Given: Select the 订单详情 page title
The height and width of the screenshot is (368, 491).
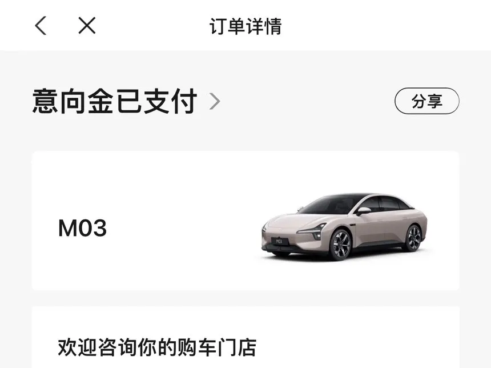Looking at the screenshot, I should click(x=246, y=26).
